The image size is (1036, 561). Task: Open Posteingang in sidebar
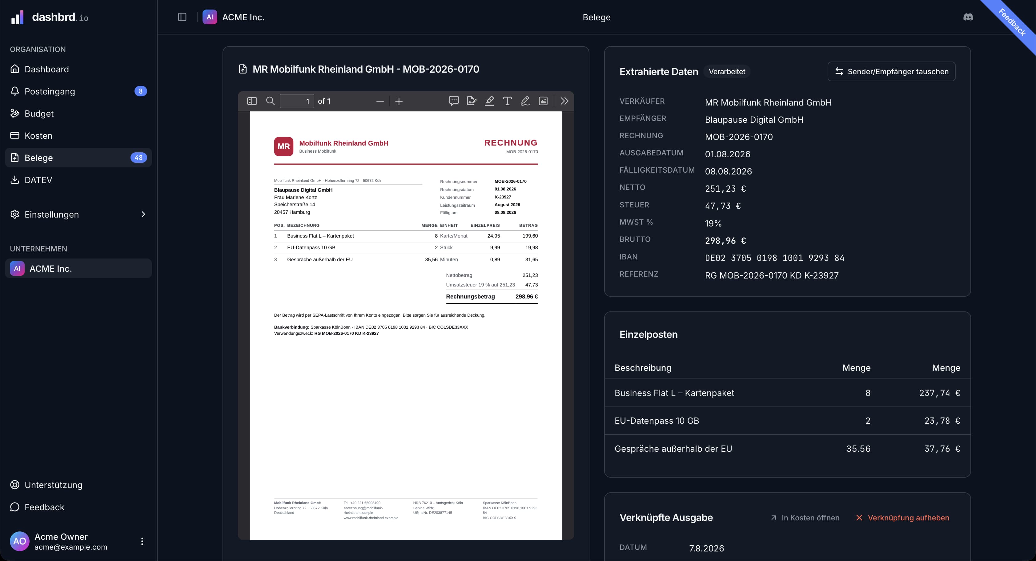tap(78, 91)
